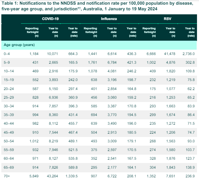Image resolution: width=199 pixels, height=180 pixels.
Task: Click the Table 1 title text
Action: [x=97, y=6]
